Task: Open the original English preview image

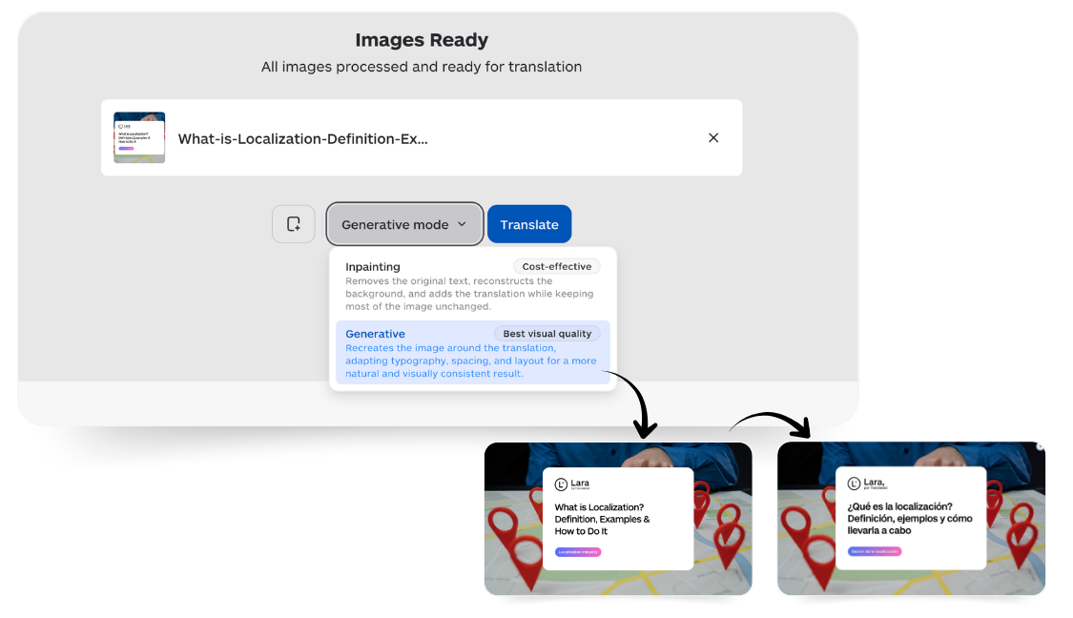Action: coord(618,518)
